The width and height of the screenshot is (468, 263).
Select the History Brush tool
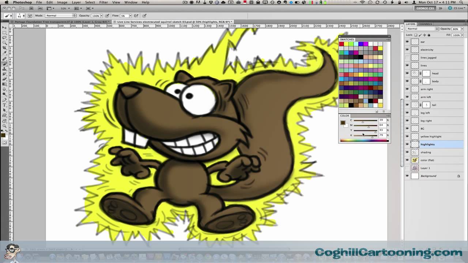(4, 74)
